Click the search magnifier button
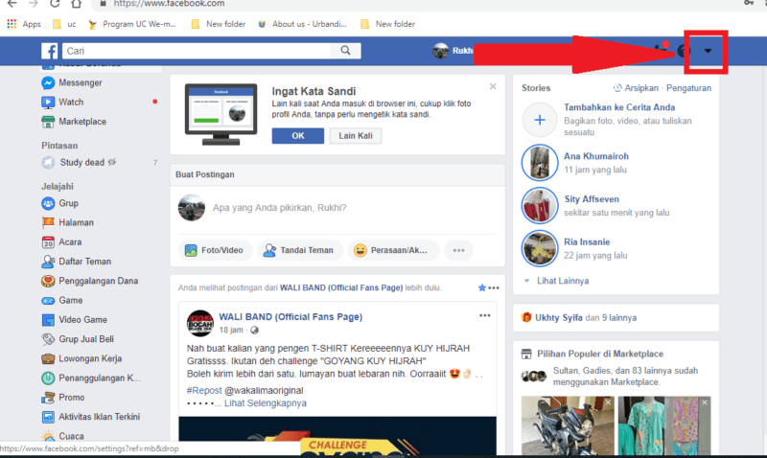Screen dimensions: 767x458 [x=345, y=51]
